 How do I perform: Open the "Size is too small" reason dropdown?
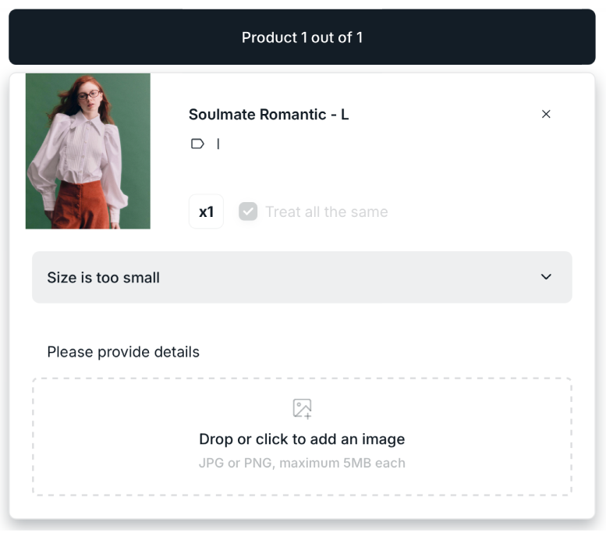tap(301, 277)
